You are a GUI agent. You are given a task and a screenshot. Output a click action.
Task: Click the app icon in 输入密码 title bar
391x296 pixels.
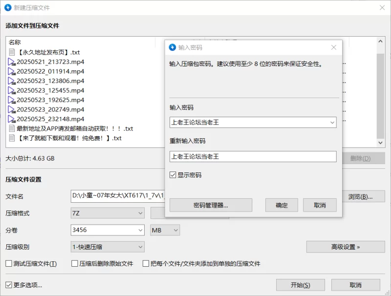coord(172,47)
